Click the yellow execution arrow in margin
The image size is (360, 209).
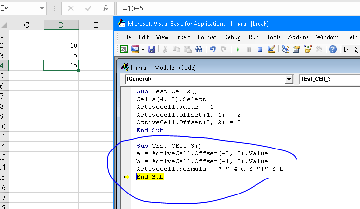127,177
